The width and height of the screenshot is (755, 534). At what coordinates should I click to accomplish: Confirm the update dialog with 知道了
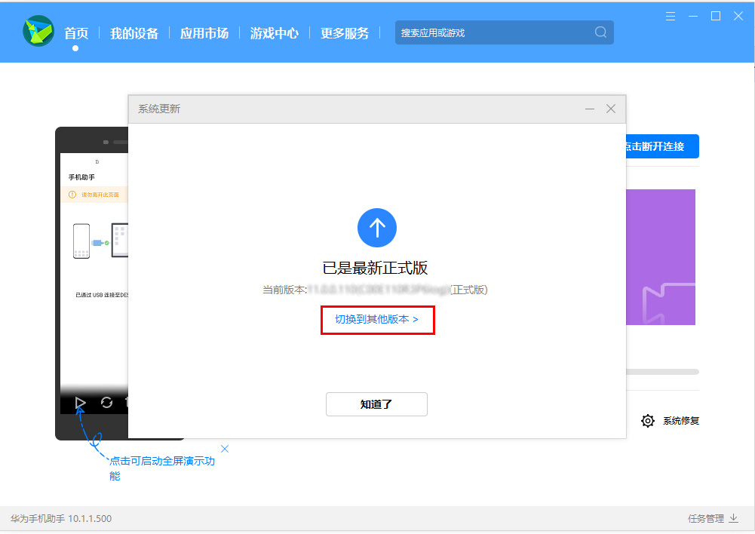pos(376,404)
